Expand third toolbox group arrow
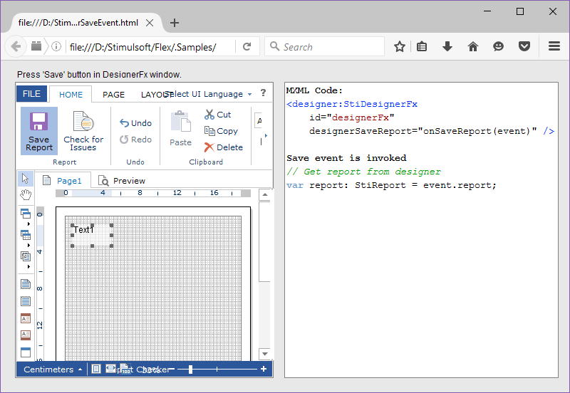The image size is (570, 393). (28, 266)
